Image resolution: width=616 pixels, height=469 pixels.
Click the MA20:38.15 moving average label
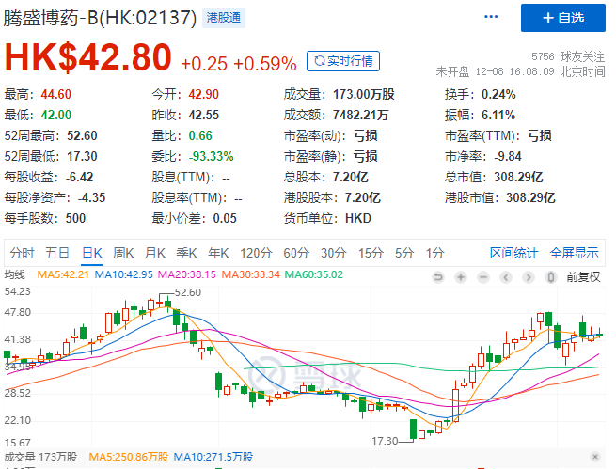[x=186, y=274]
